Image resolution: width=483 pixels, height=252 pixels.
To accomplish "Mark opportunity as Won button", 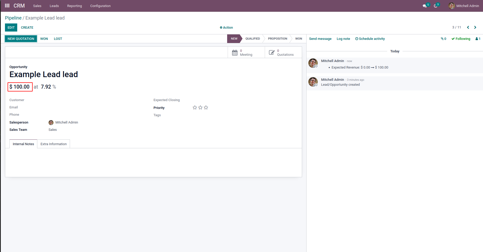I will tap(44, 39).
